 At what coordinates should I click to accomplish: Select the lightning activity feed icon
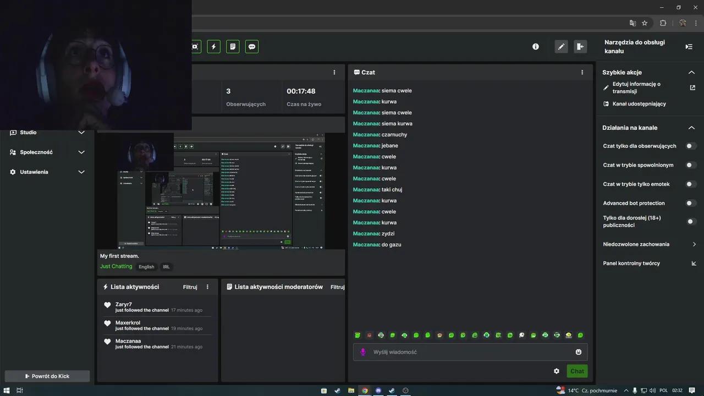[213, 46]
